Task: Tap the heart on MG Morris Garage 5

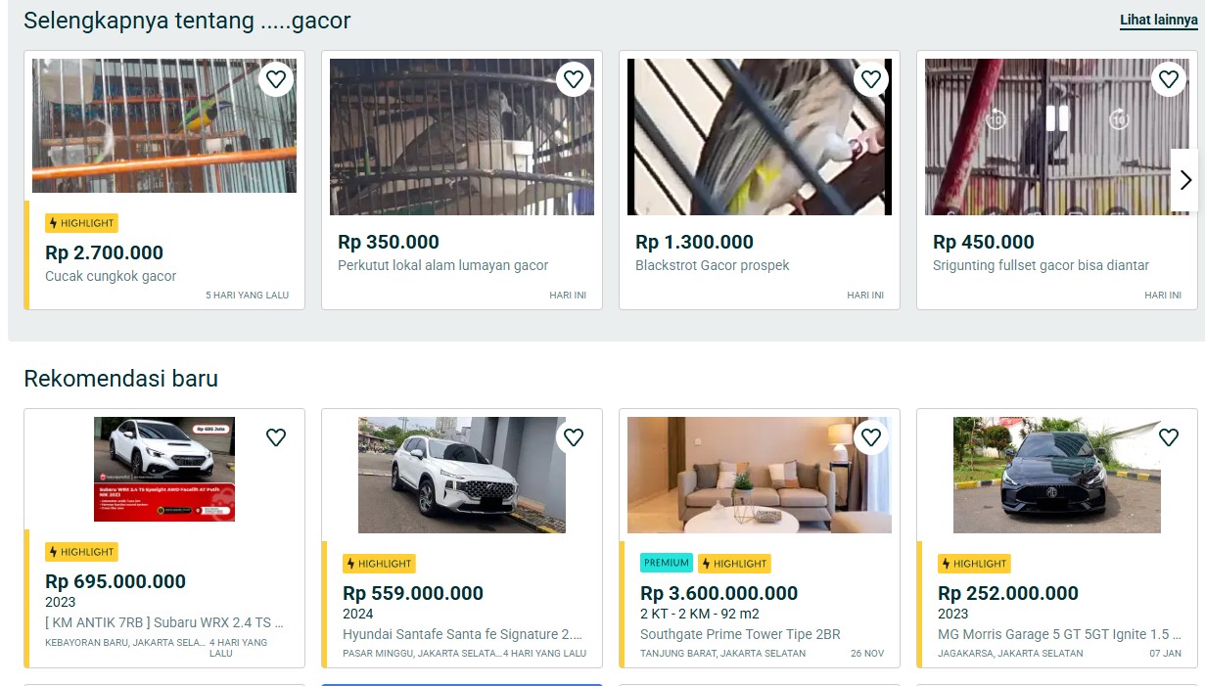Action: coord(1169,437)
